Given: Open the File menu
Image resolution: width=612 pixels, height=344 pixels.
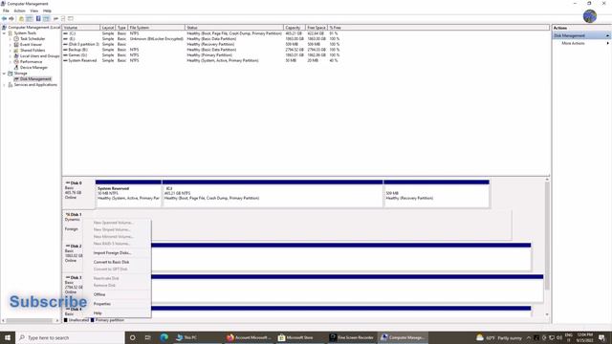Looking at the screenshot, I should pos(6,11).
